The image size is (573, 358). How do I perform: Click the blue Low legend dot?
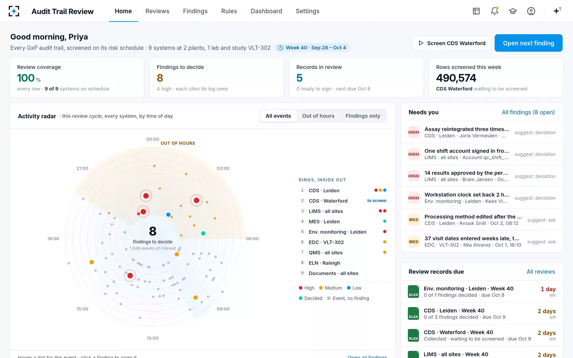click(x=349, y=288)
